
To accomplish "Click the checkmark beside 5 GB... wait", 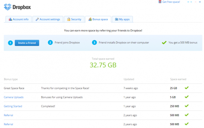I will 186,97.
